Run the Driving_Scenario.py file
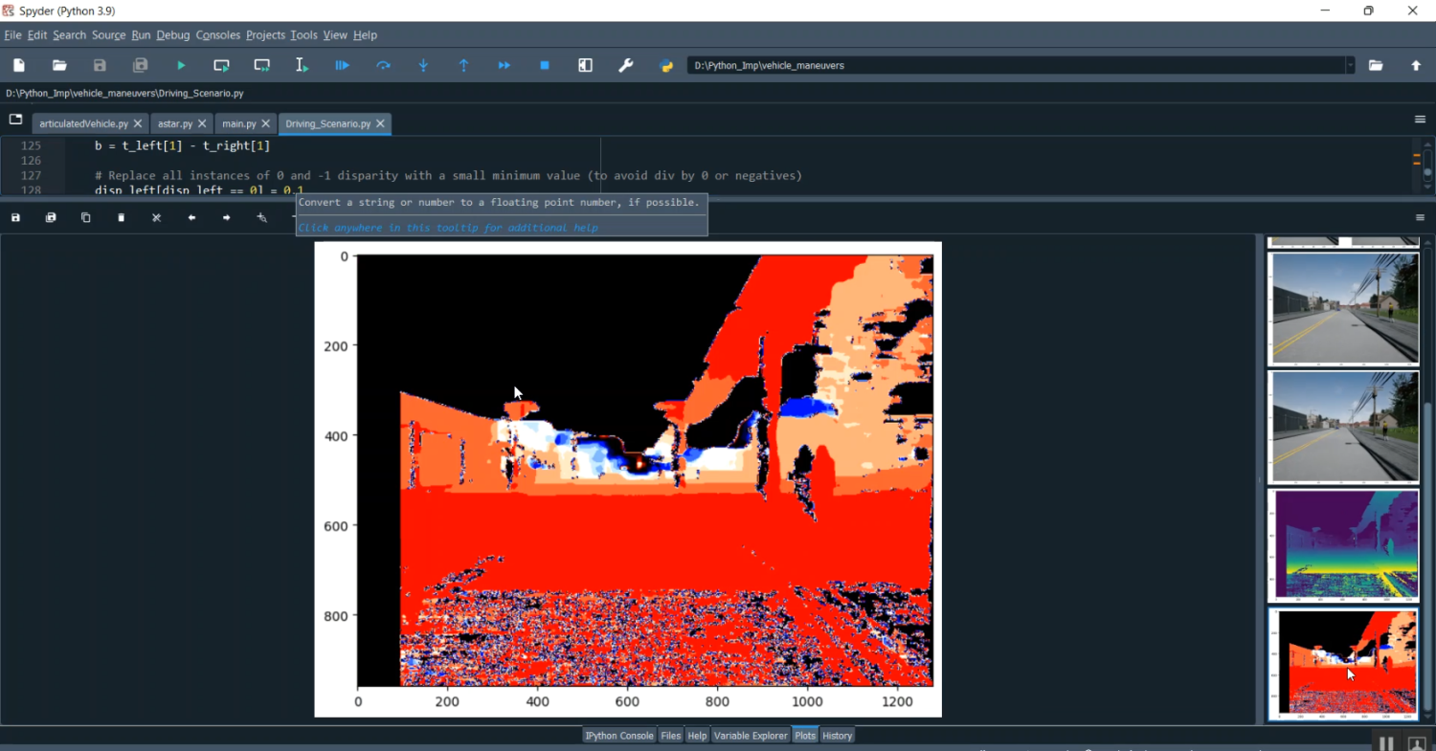The width and height of the screenshot is (1436, 751). (x=181, y=65)
